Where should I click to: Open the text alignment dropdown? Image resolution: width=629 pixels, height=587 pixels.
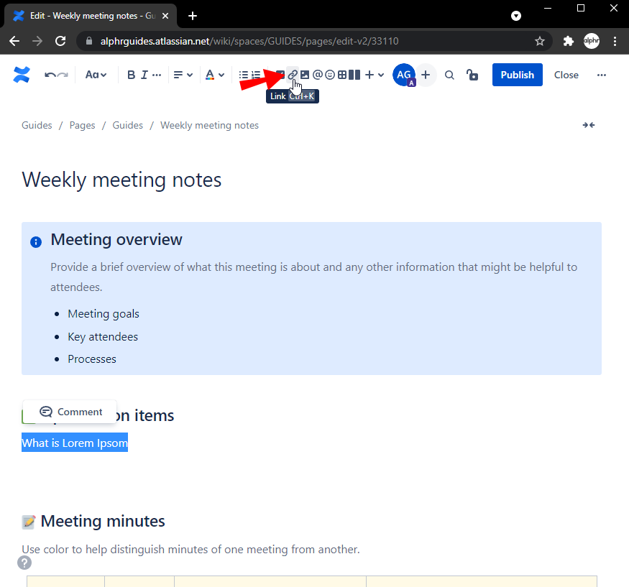coord(183,75)
